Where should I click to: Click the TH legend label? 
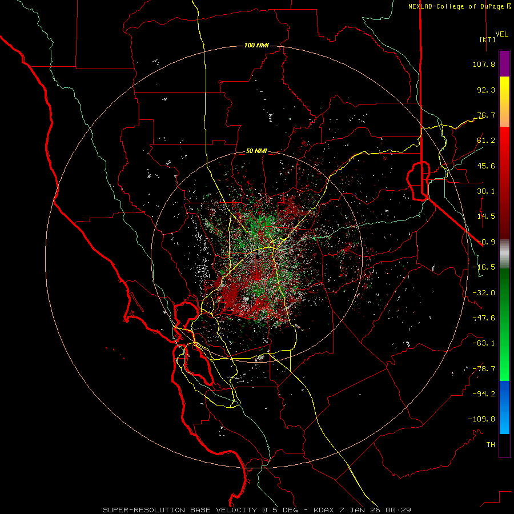coord(491,445)
